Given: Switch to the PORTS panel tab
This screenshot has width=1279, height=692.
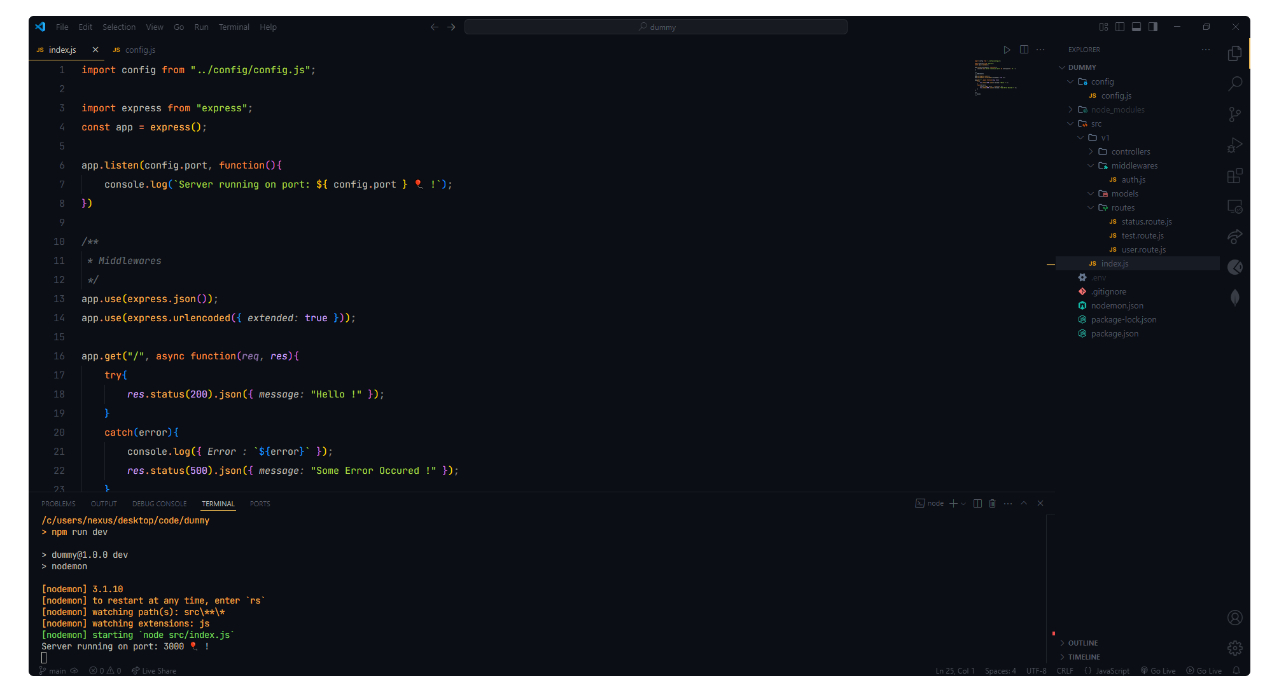Looking at the screenshot, I should 260,504.
